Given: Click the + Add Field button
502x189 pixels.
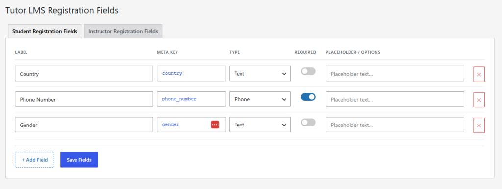Looking at the screenshot, I should pyautogui.click(x=35, y=160).
